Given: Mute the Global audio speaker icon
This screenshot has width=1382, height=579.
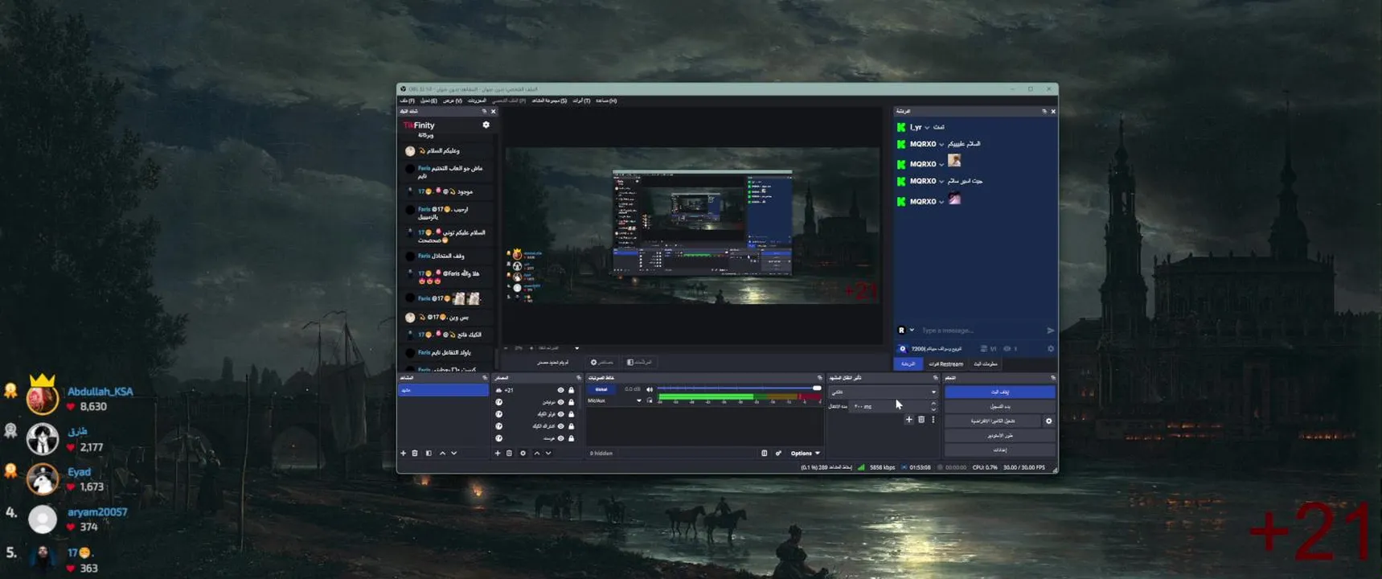Looking at the screenshot, I should tap(650, 390).
